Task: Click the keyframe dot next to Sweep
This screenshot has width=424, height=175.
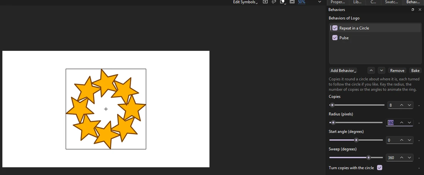Action: (419, 158)
